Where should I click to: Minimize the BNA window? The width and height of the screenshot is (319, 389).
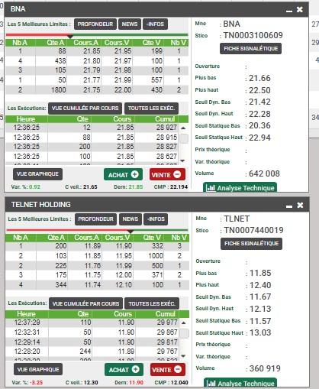tap(289, 10)
